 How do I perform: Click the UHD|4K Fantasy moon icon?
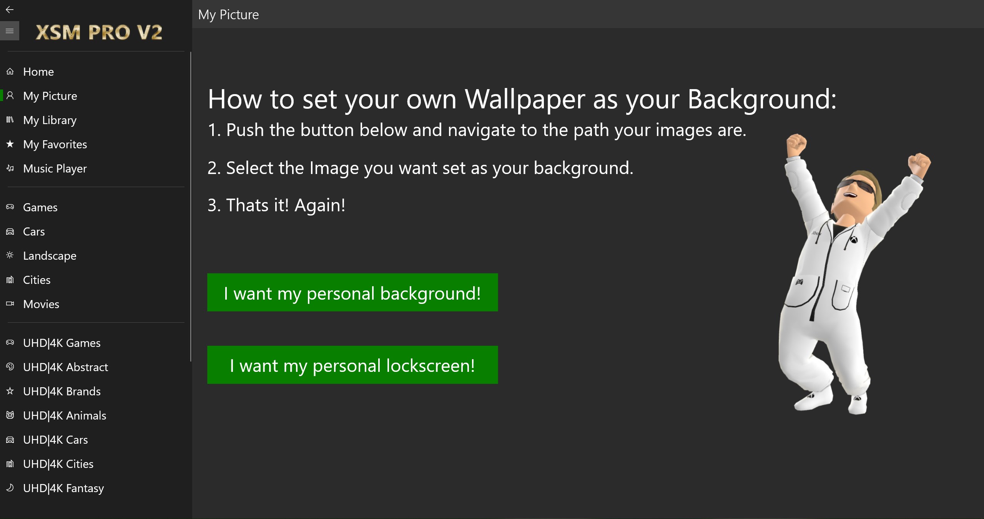point(10,488)
